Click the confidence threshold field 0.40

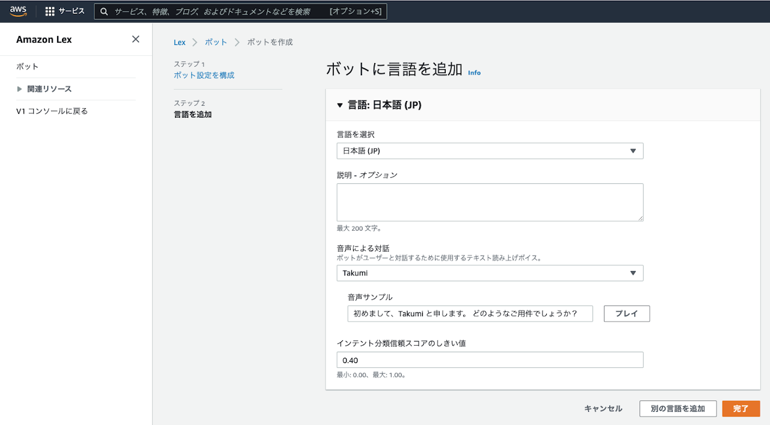[x=490, y=360]
